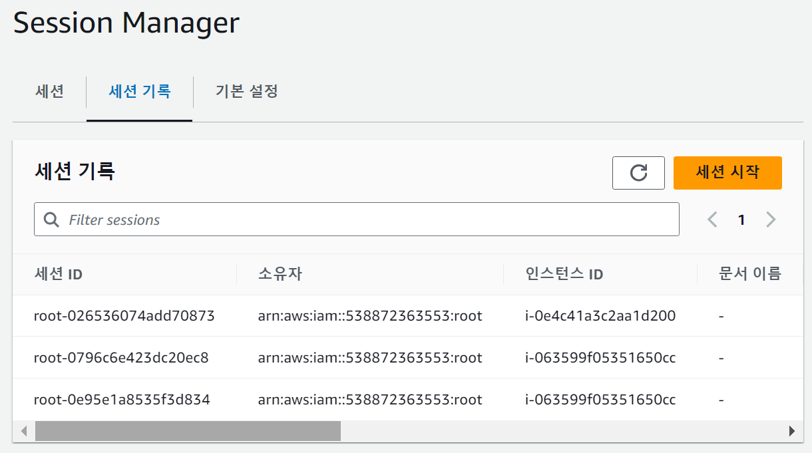Click the 세션 ID column header
Viewport: 812px width, 453px height.
point(59,273)
